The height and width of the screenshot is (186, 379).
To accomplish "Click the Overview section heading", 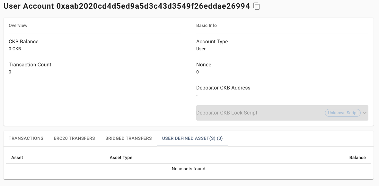I will (18, 25).
